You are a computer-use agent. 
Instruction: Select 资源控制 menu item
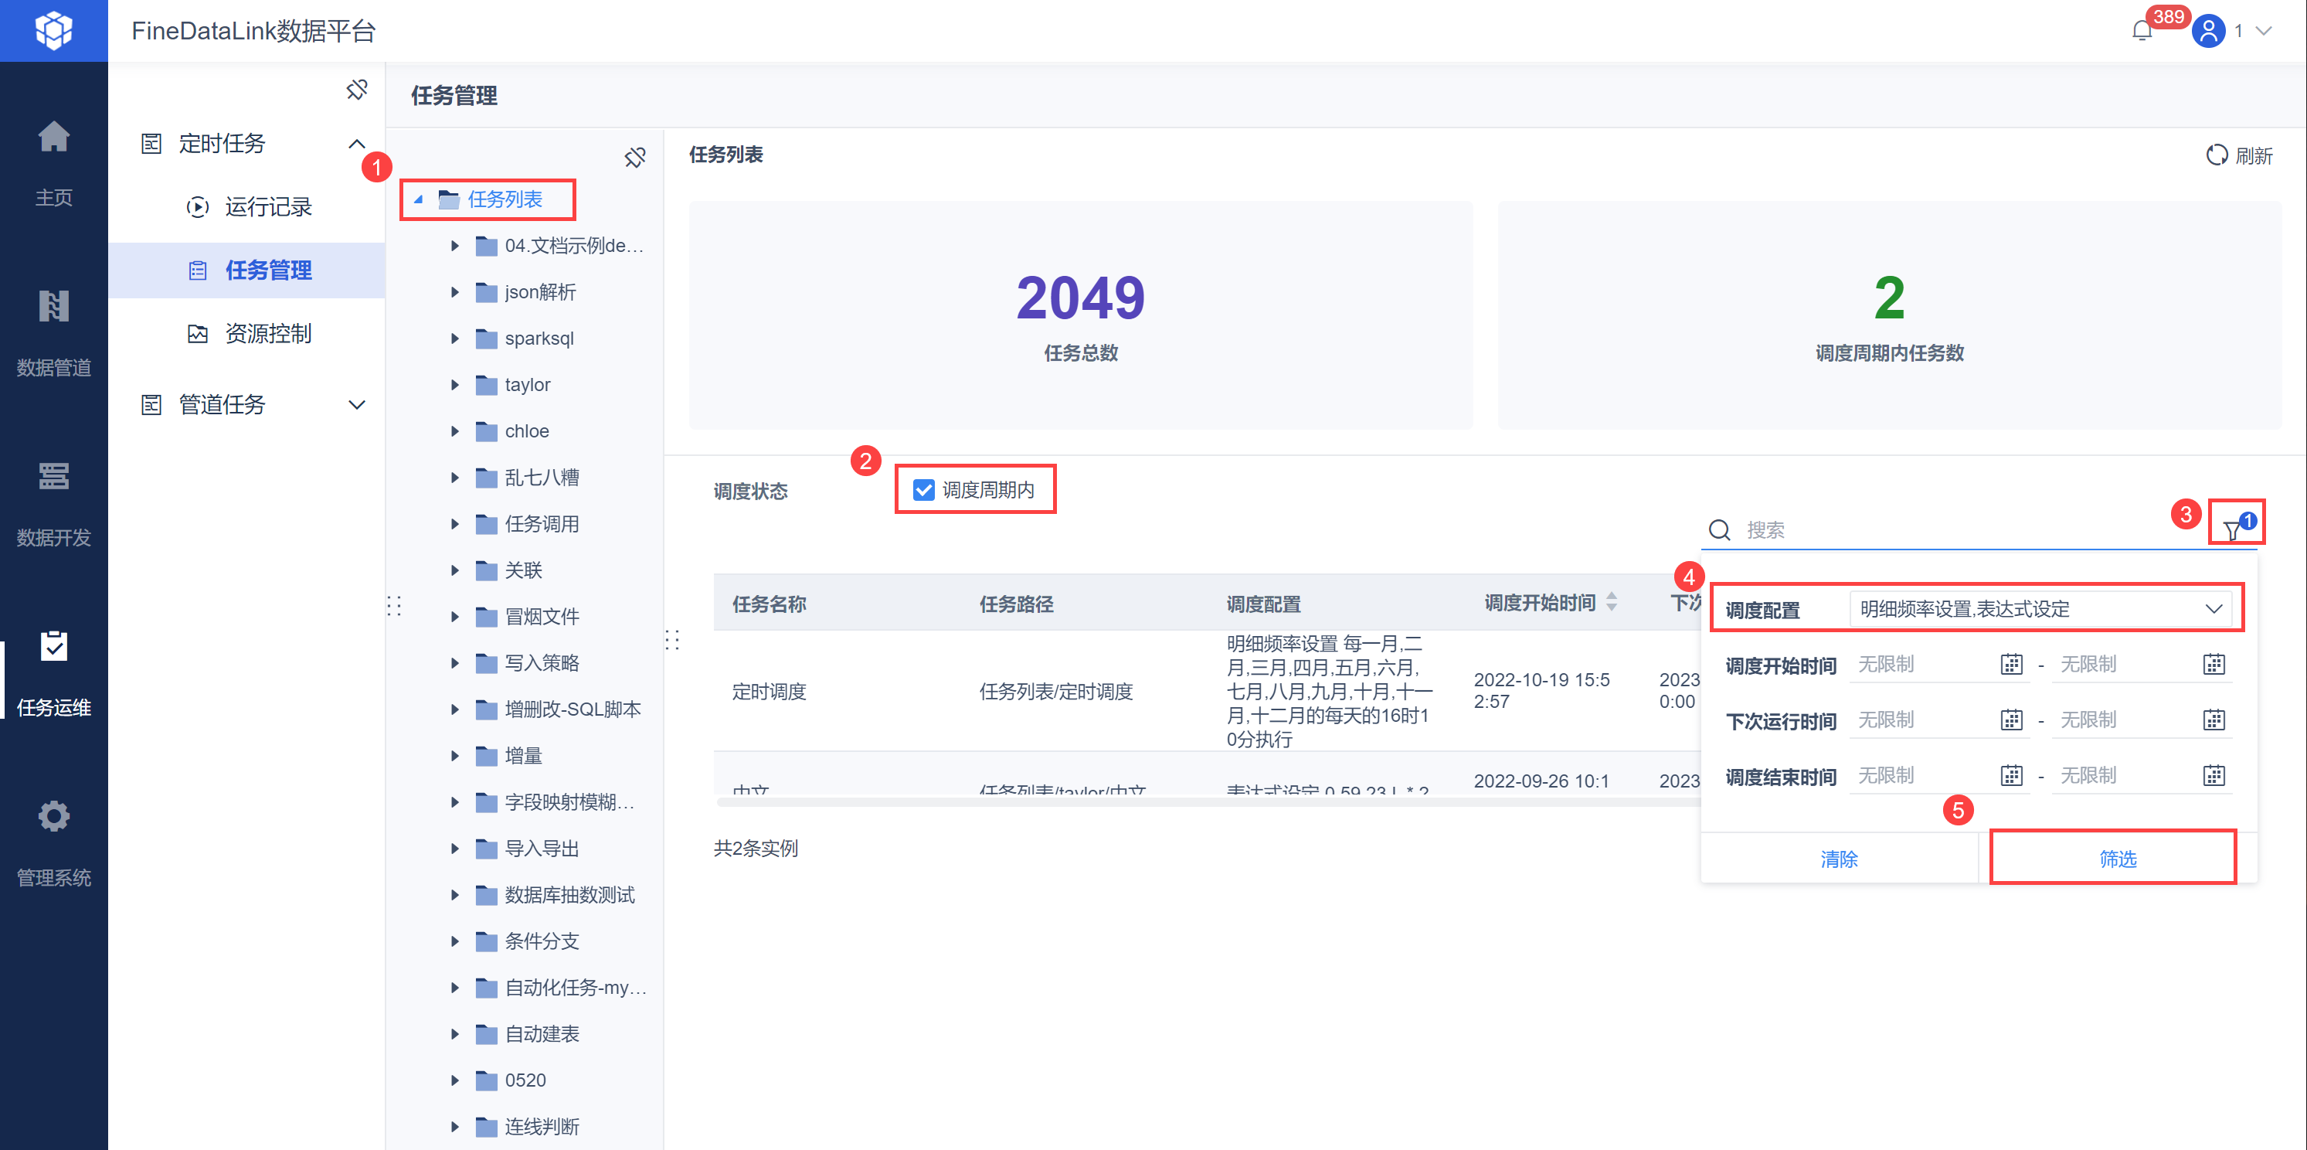pos(268,333)
